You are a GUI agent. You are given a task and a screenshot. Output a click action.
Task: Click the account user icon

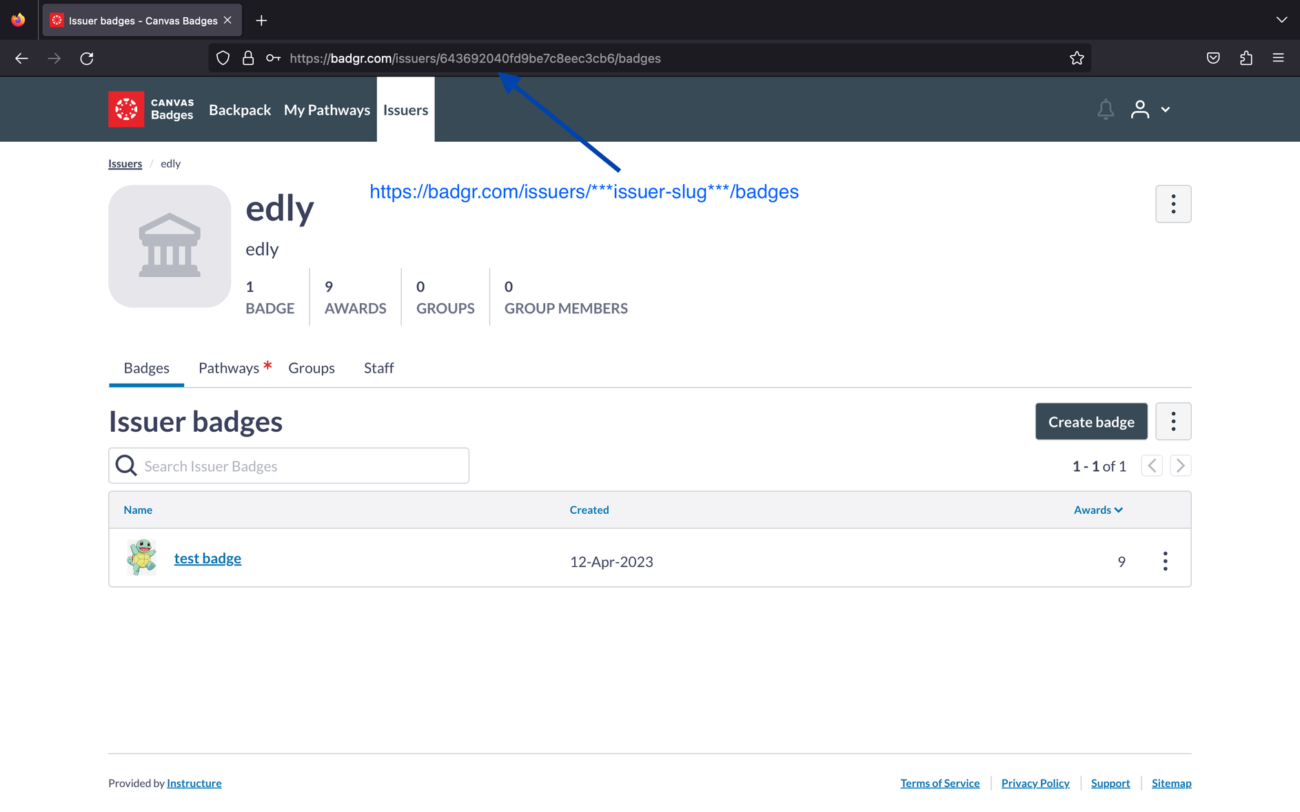[x=1140, y=109]
